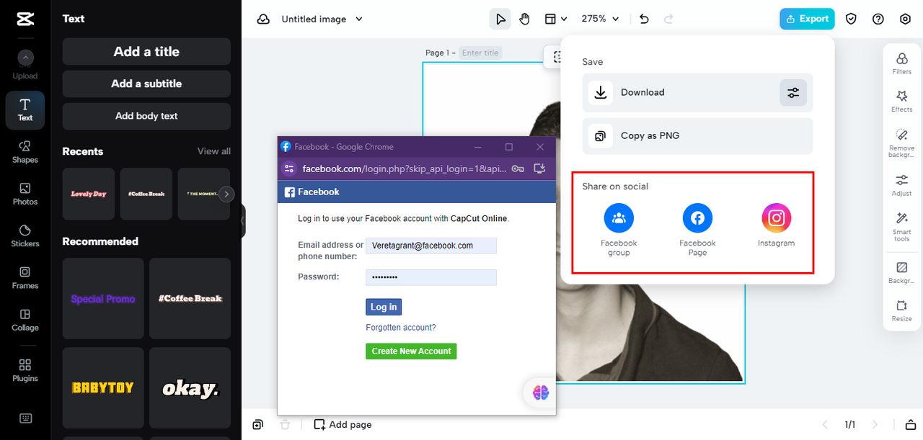The height and width of the screenshot is (440, 923).
Task: Show more recent text styles arrow
Action: pyautogui.click(x=226, y=194)
